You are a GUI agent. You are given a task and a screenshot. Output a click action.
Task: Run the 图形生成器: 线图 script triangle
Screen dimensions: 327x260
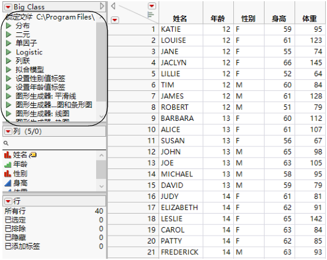pyautogui.click(x=9, y=114)
